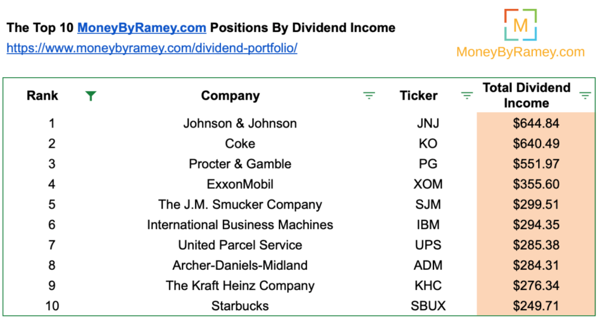Select the Ticker column header

coord(419,95)
